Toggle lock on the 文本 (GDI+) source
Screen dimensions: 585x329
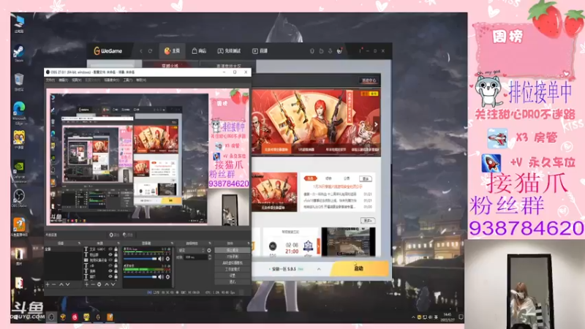click(x=116, y=249)
